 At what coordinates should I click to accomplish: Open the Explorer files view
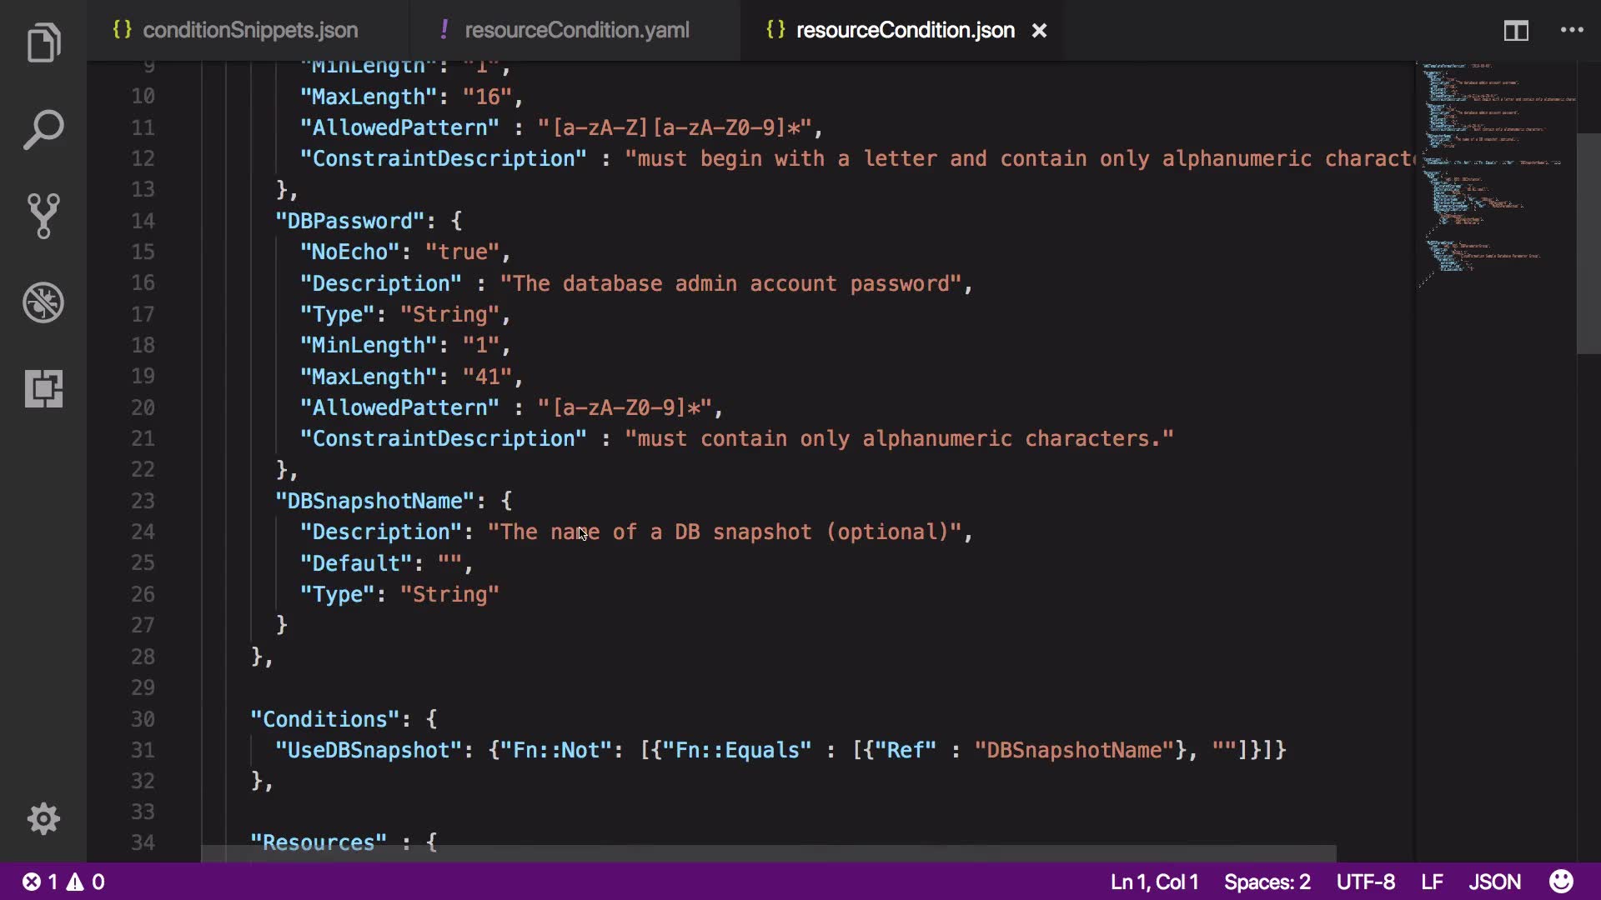(x=43, y=43)
